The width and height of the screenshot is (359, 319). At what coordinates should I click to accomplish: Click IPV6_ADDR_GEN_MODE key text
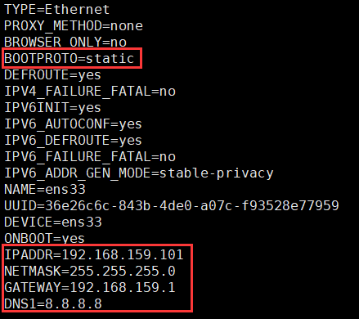78,173
